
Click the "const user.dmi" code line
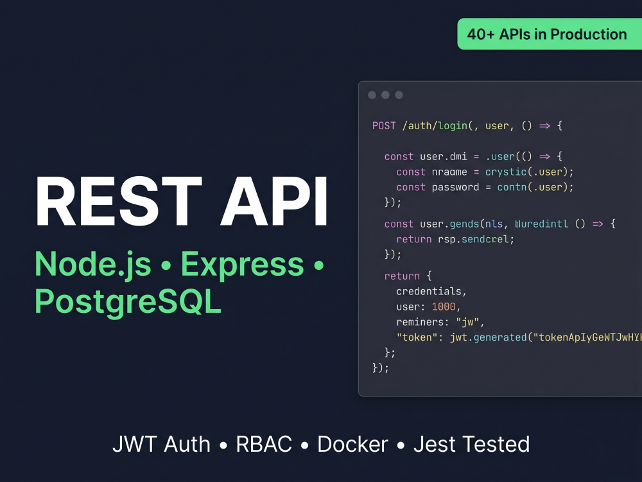[473, 157]
